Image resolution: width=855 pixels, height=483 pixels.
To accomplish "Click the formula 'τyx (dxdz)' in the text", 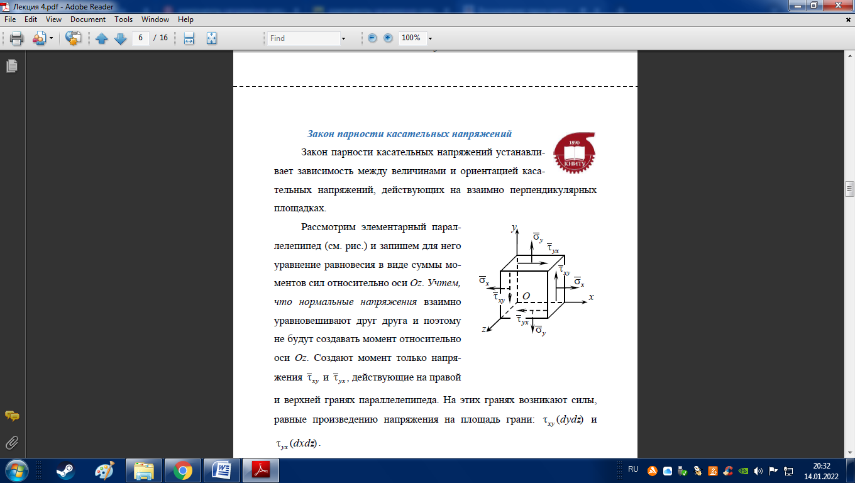I will (298, 445).
